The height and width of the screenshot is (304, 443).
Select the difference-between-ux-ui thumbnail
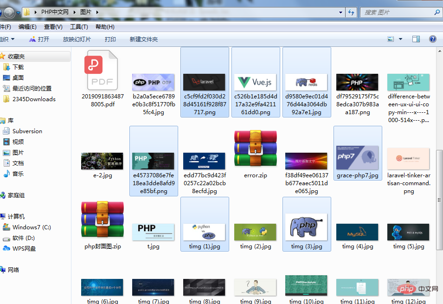[408, 82]
